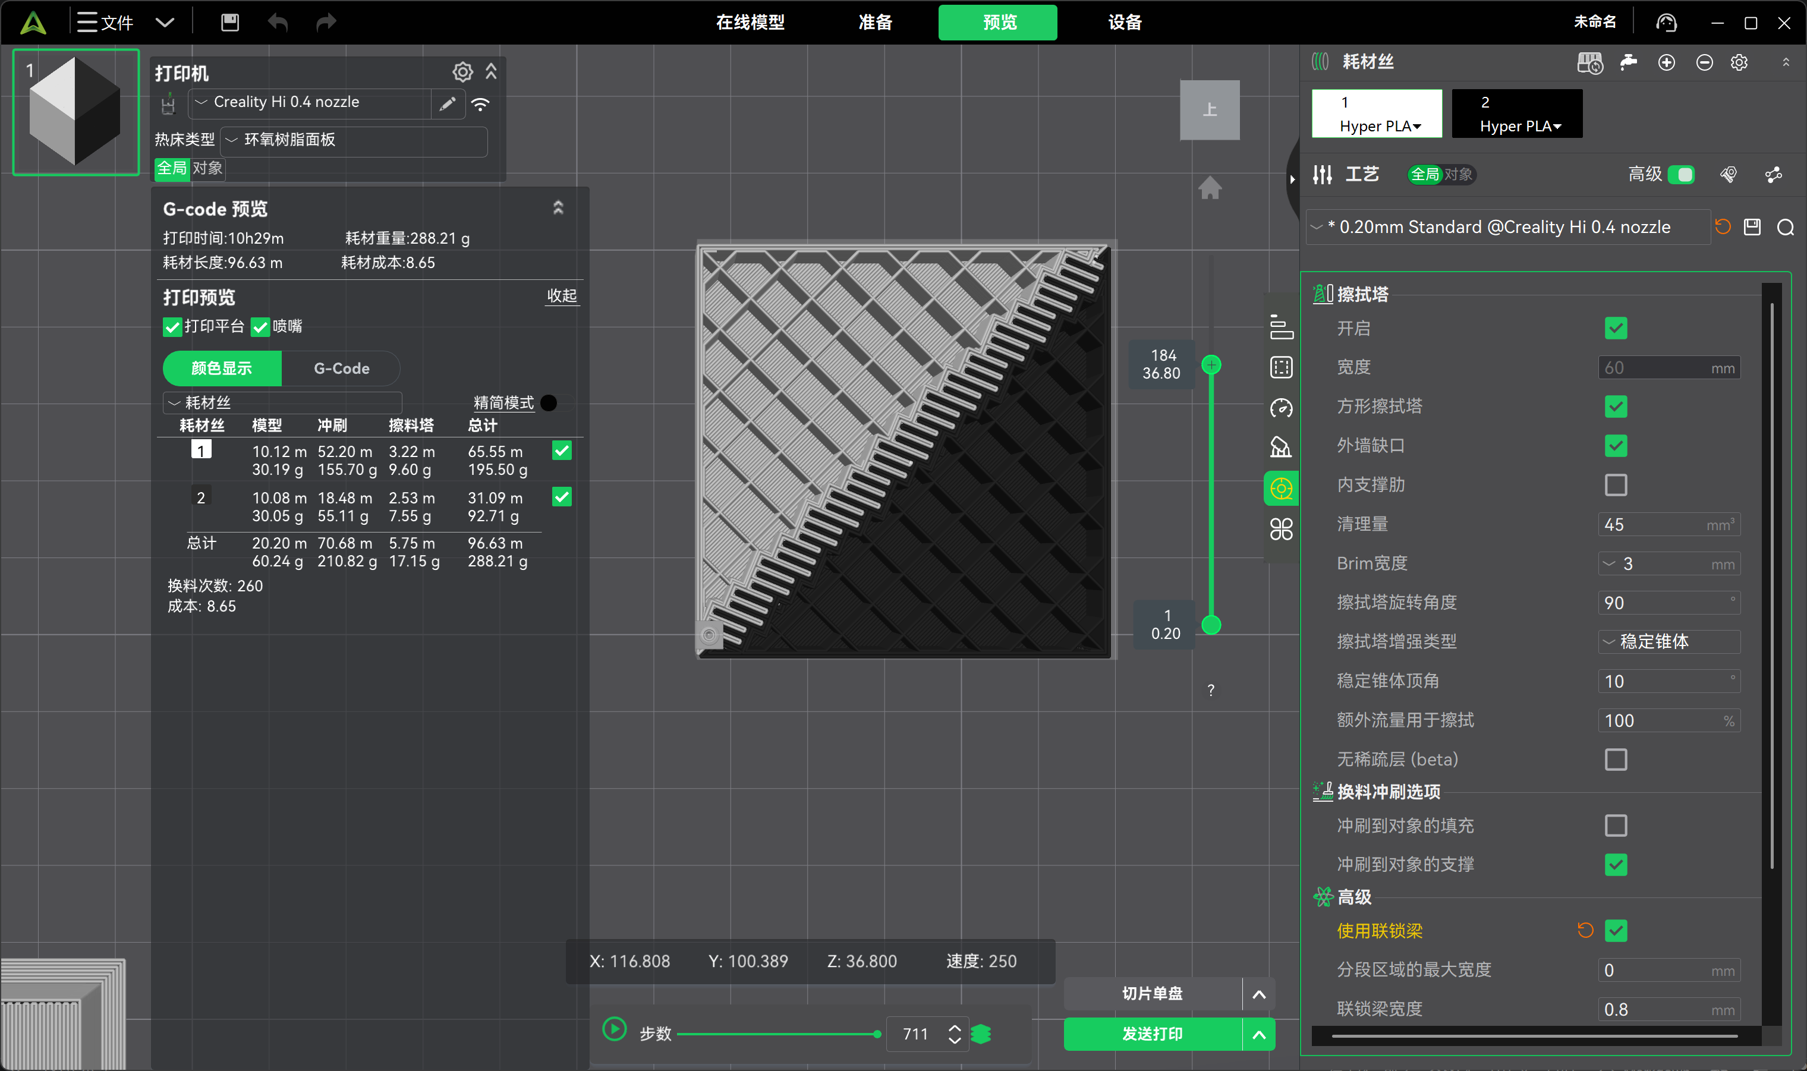This screenshot has width=1807, height=1071.
Task: Select the support settings category icon
Action: [1282, 448]
